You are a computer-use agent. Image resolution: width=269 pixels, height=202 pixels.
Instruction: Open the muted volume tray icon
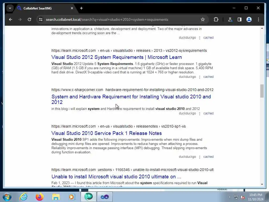click(242, 197)
